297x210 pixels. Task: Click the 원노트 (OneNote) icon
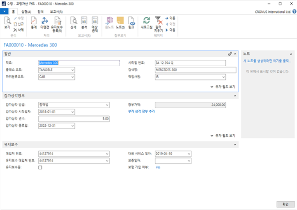110,23
